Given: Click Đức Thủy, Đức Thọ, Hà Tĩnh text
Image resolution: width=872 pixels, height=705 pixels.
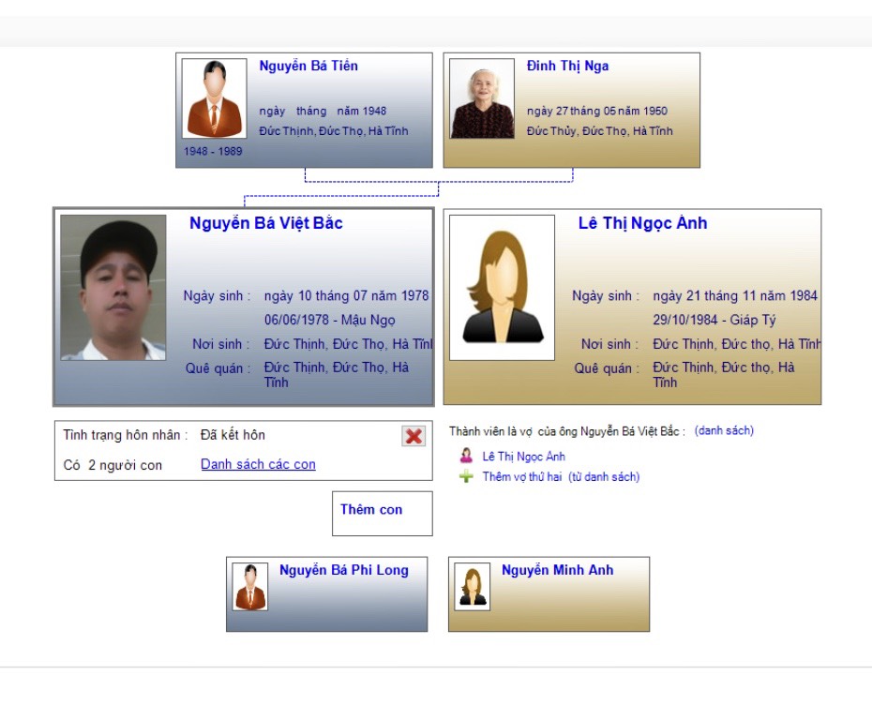Looking at the screenshot, I should tap(599, 131).
